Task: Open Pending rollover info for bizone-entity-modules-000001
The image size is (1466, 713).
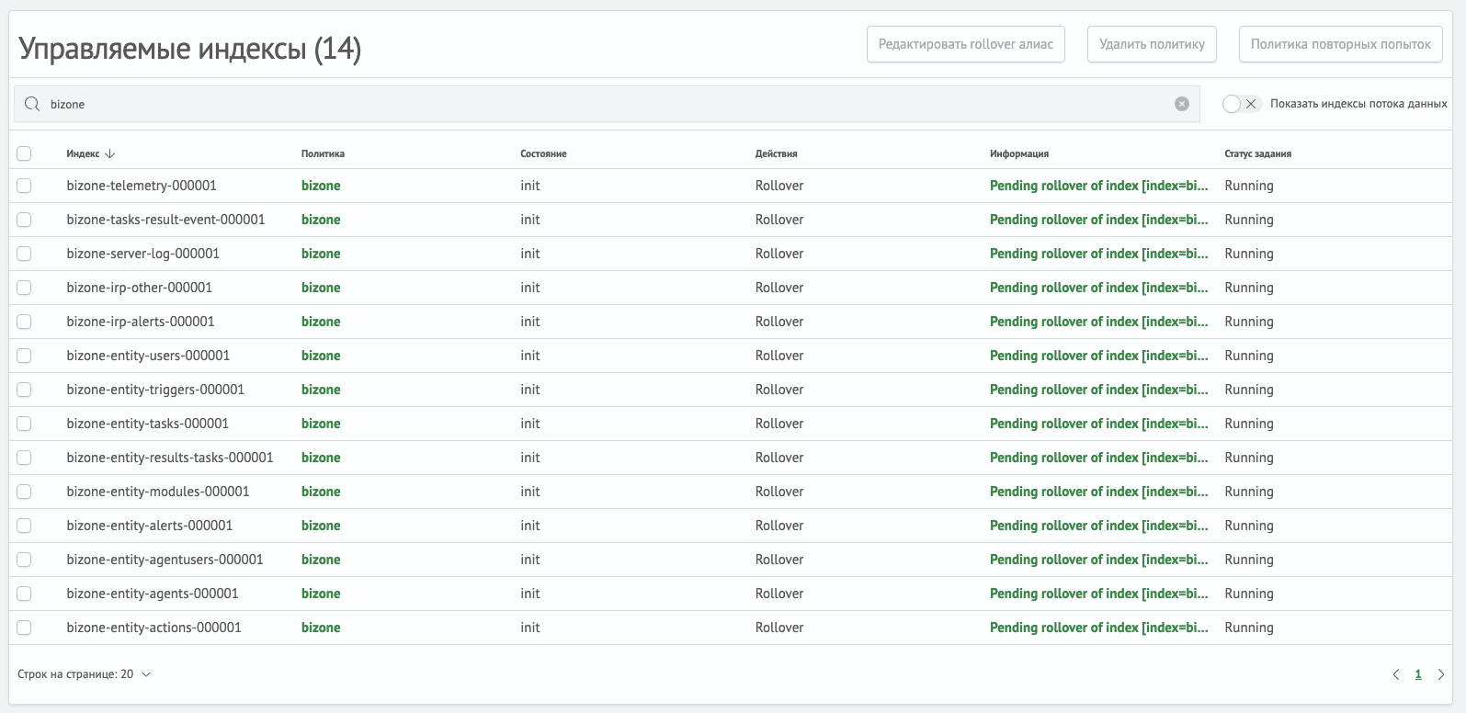Action: tap(1099, 492)
